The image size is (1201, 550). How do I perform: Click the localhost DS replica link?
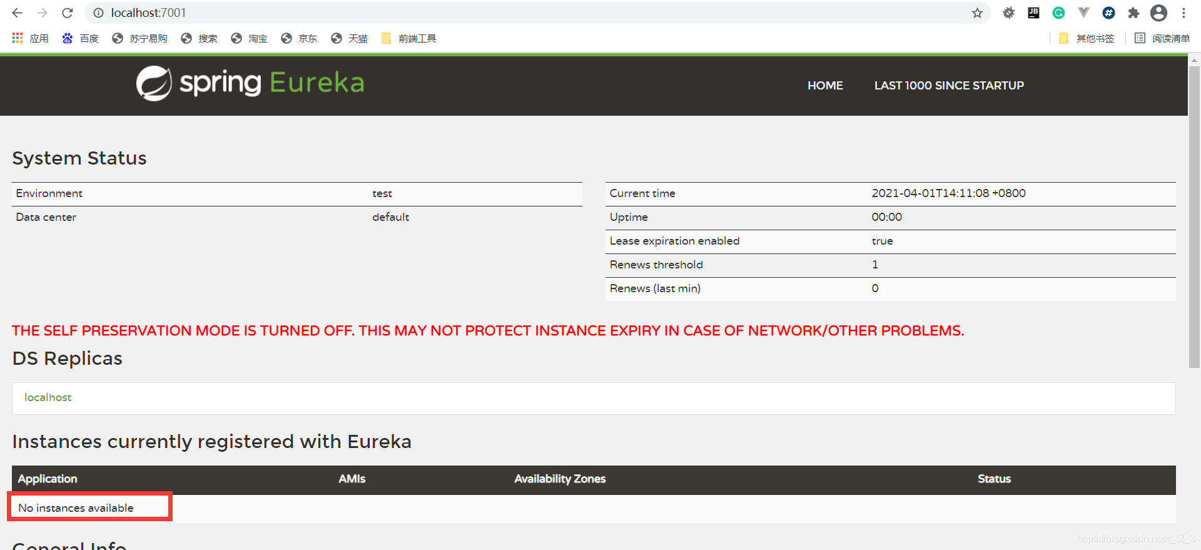coord(48,397)
